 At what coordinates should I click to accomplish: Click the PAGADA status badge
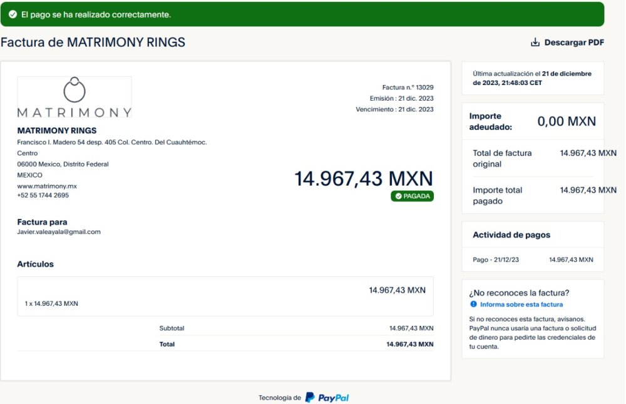413,196
